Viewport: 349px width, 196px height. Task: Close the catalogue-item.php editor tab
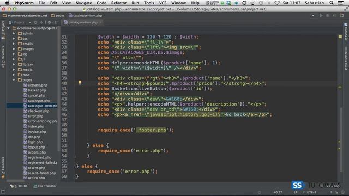(x=100, y=22)
